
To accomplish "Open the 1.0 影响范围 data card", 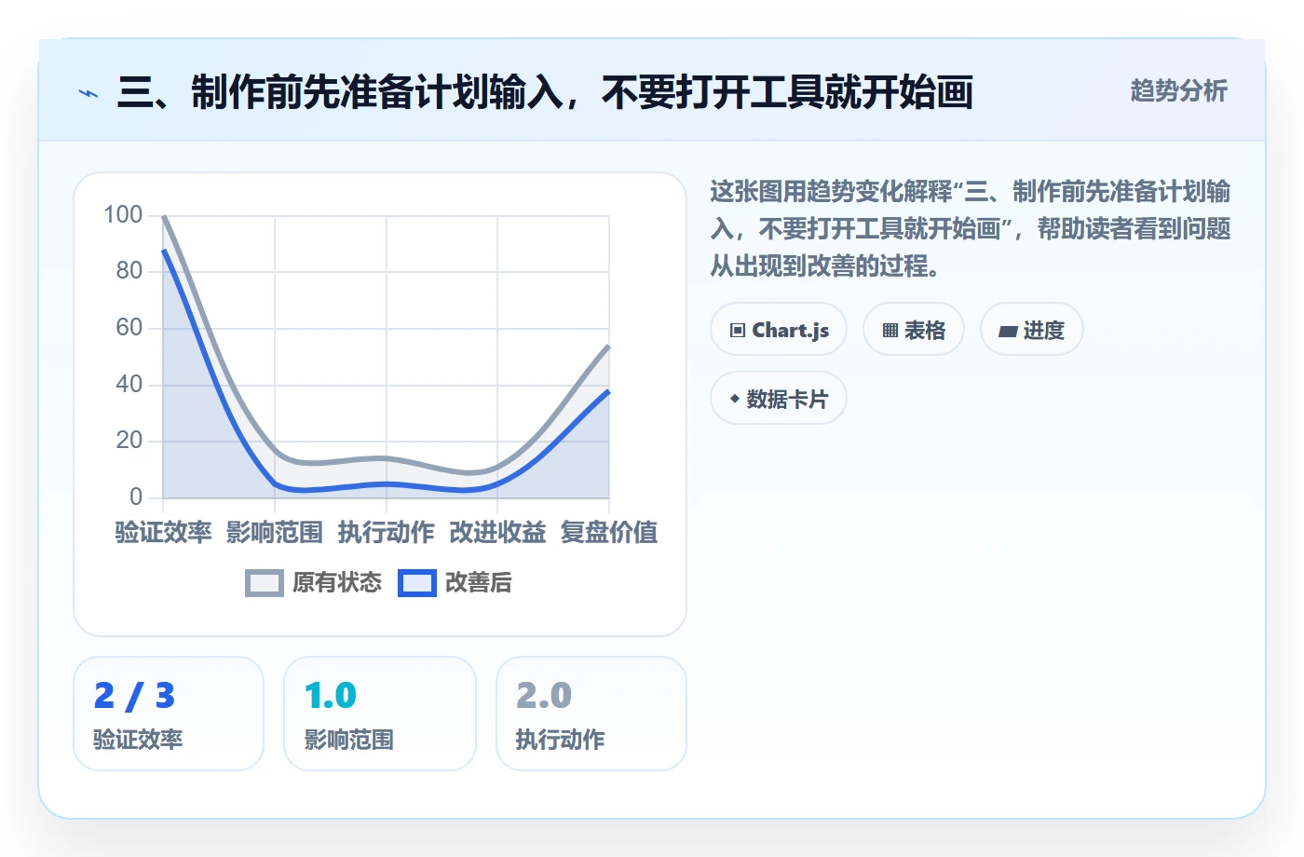I will point(380,714).
